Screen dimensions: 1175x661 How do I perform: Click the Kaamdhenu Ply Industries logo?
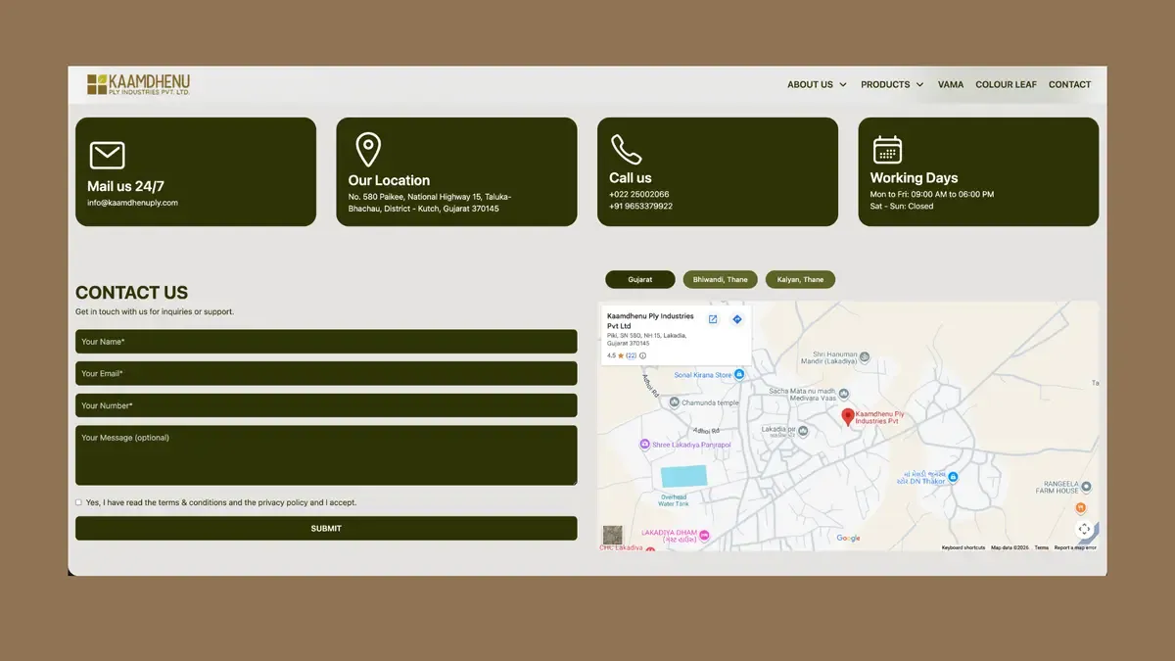tap(138, 84)
